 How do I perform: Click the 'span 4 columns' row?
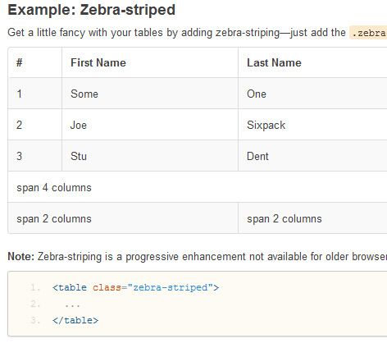(198, 187)
